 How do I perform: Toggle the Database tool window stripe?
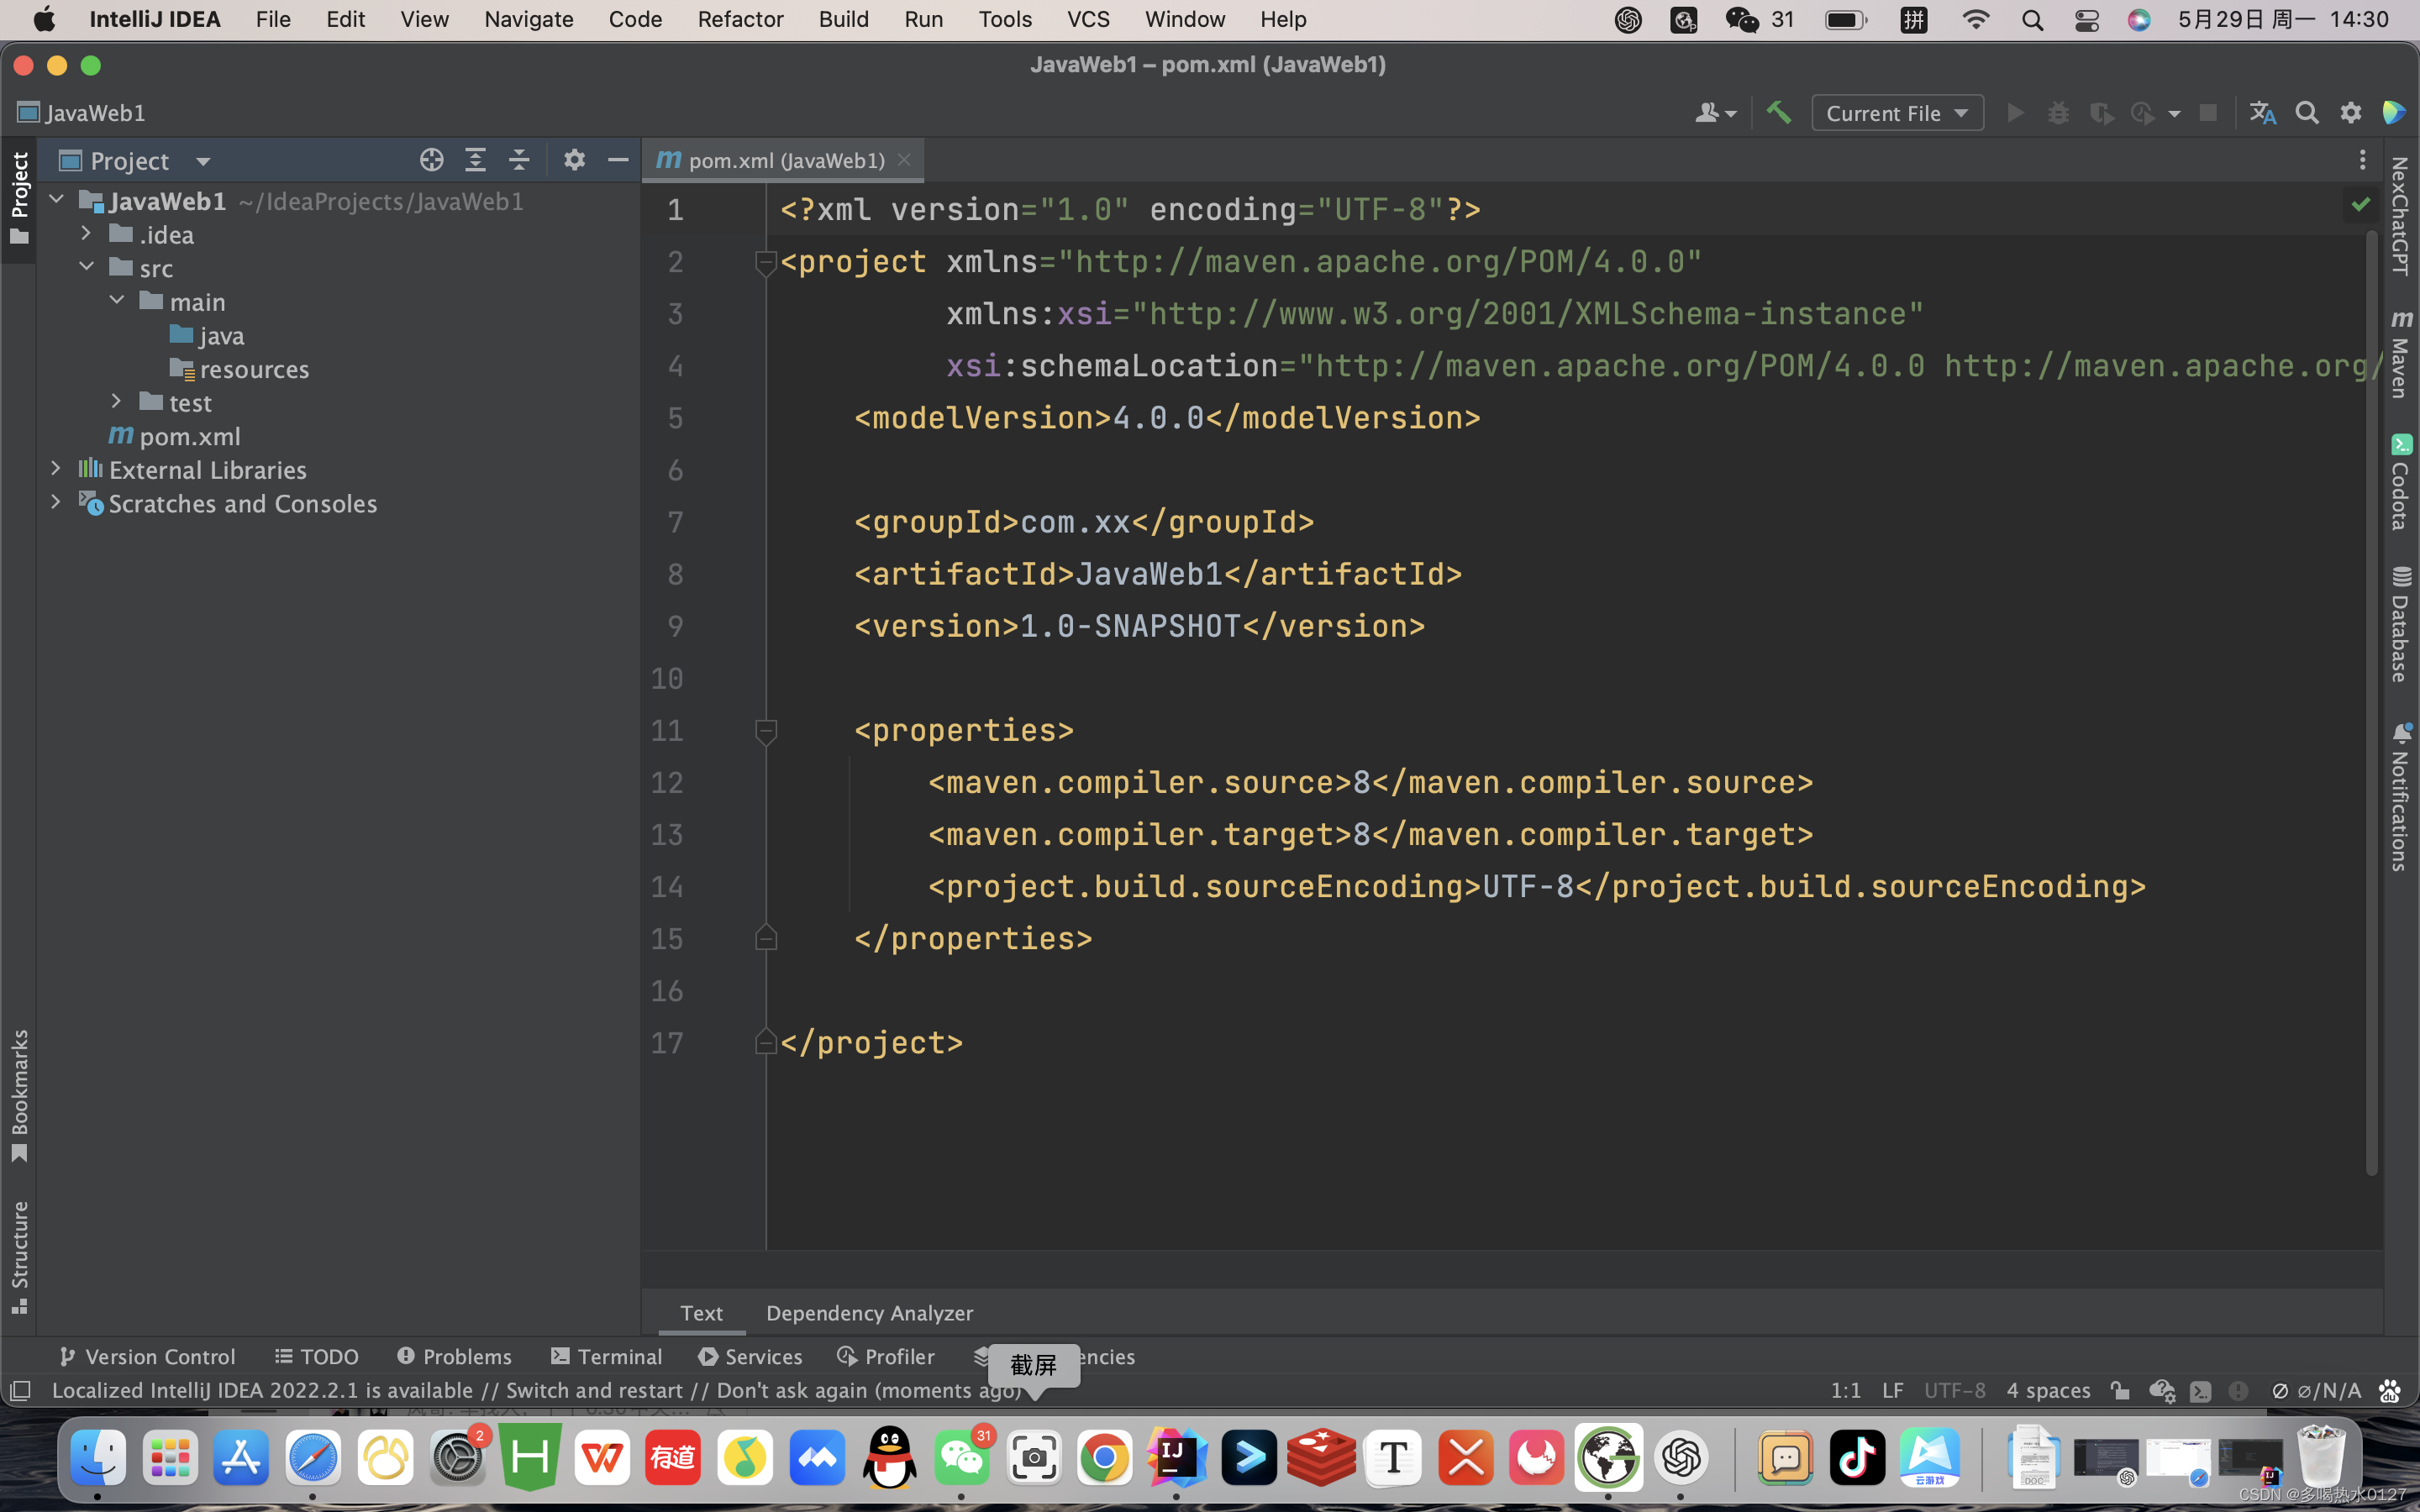click(2400, 625)
